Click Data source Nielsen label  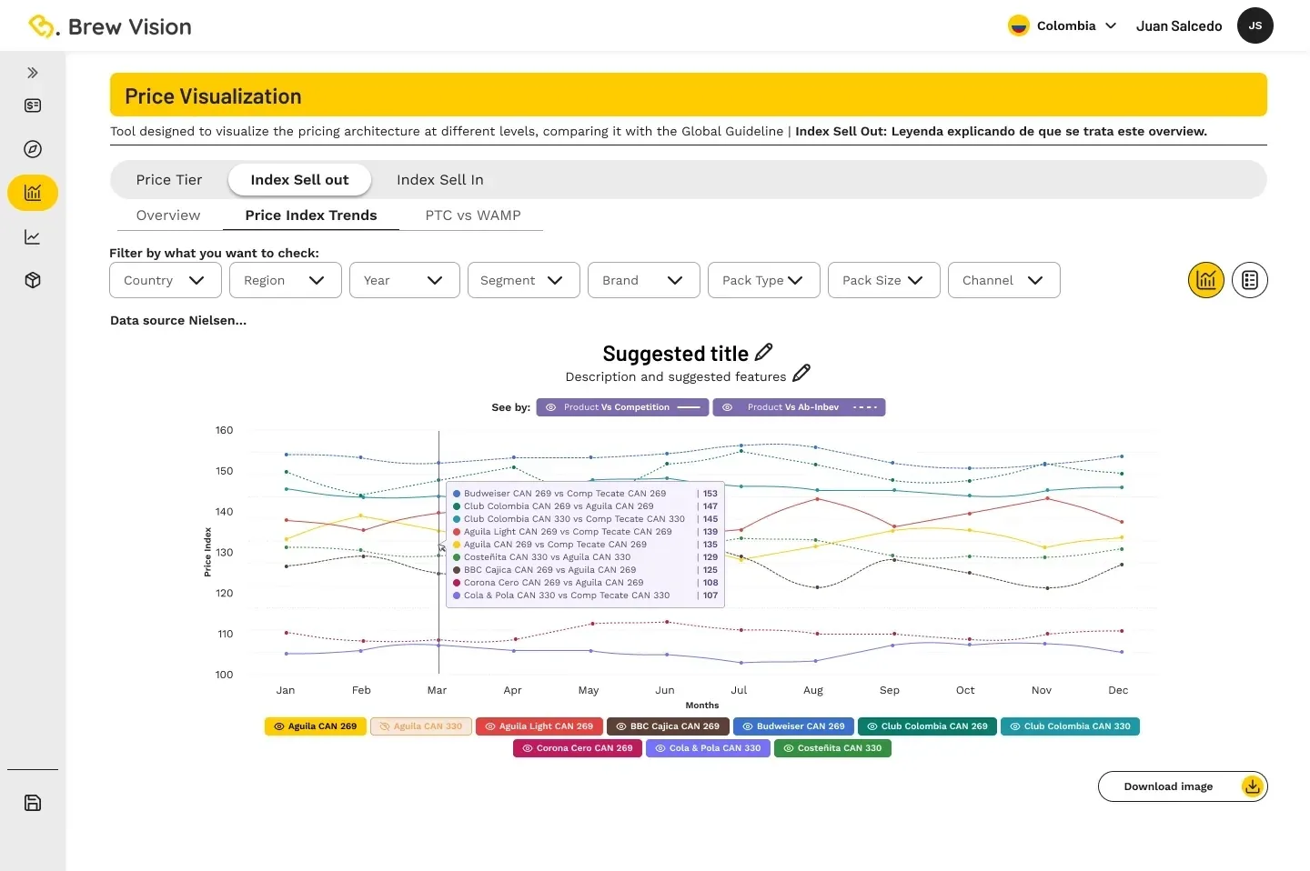(178, 320)
